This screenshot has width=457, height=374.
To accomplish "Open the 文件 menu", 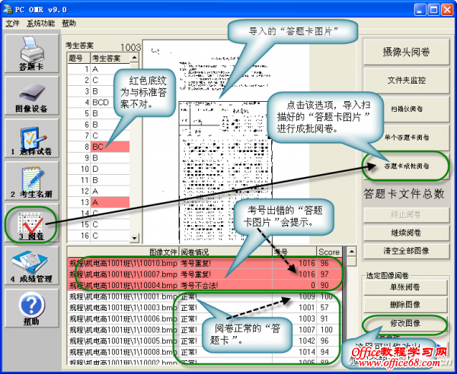I will point(12,24).
